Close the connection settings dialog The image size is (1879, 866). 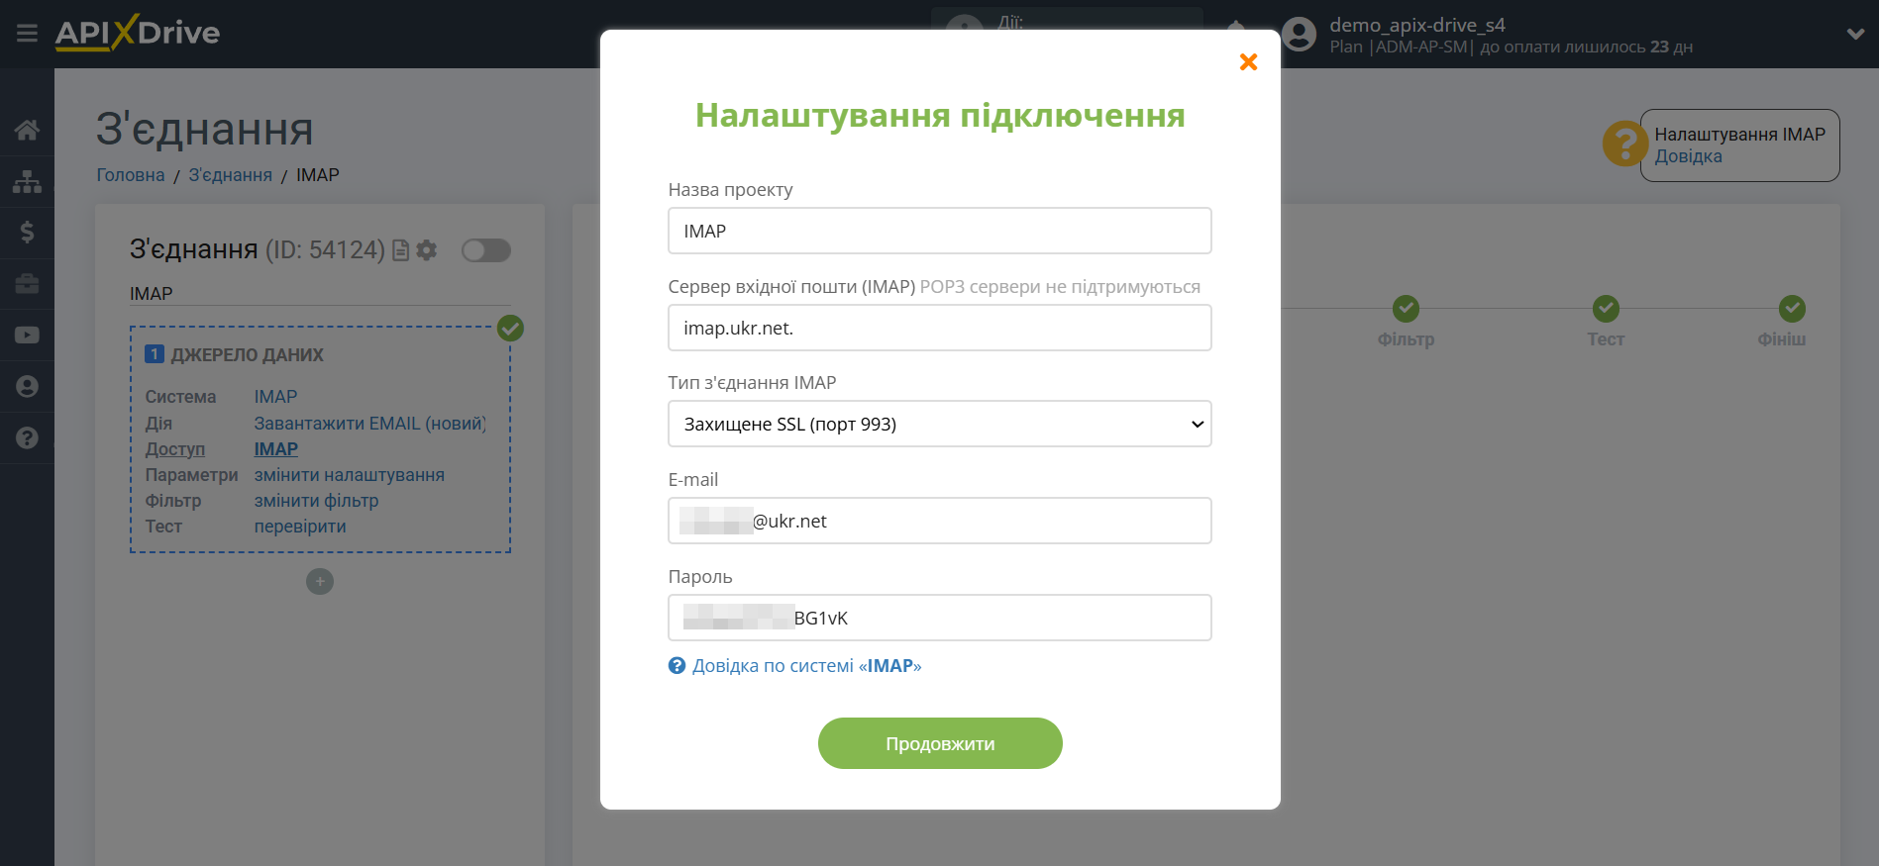coord(1248,62)
